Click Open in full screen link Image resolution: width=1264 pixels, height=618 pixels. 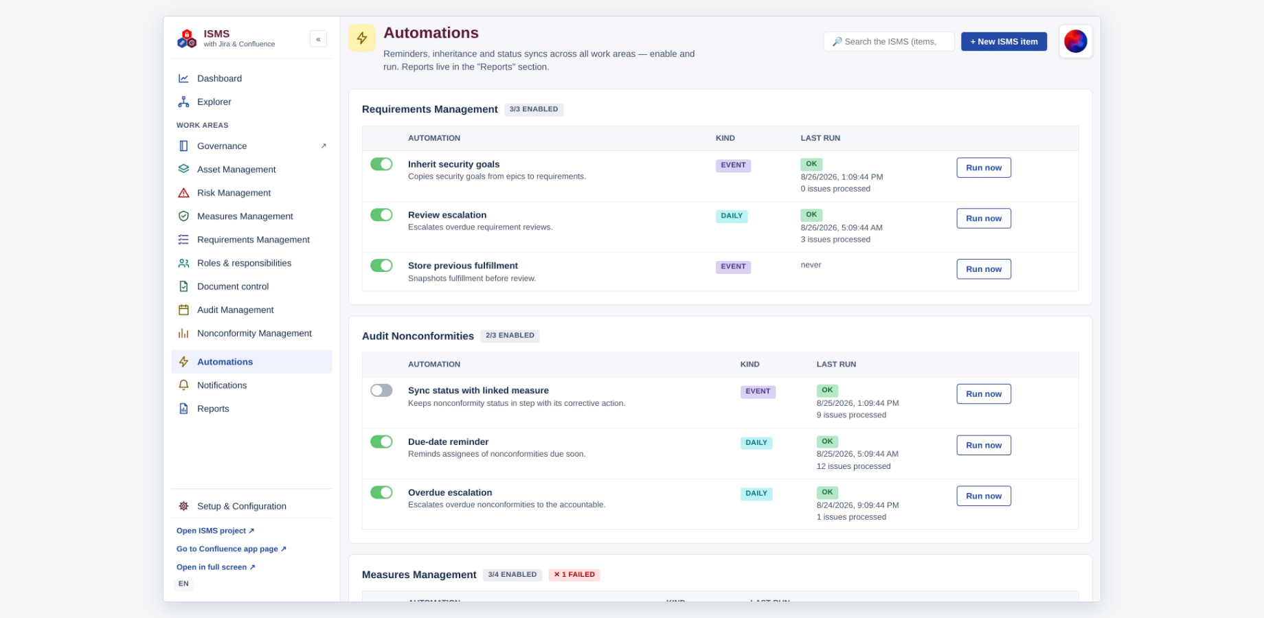coord(216,567)
